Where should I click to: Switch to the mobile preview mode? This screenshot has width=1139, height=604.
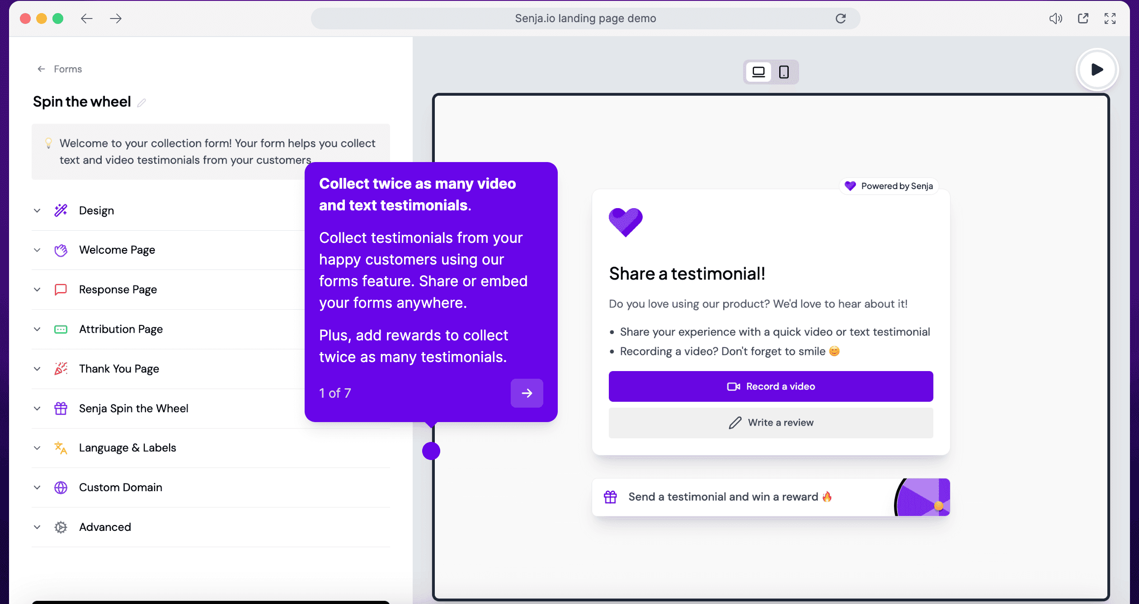coord(784,72)
